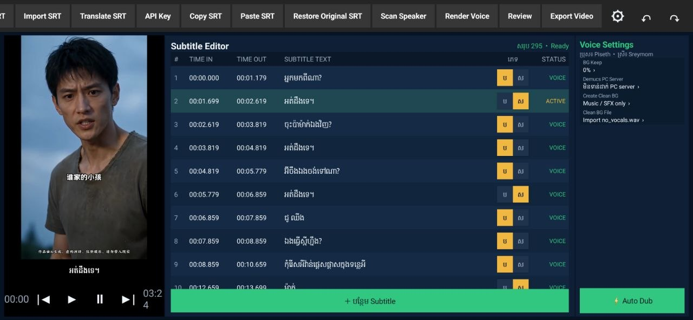Set row 1 speaker to female (ស)
This screenshot has height=320, width=693.
click(521, 78)
